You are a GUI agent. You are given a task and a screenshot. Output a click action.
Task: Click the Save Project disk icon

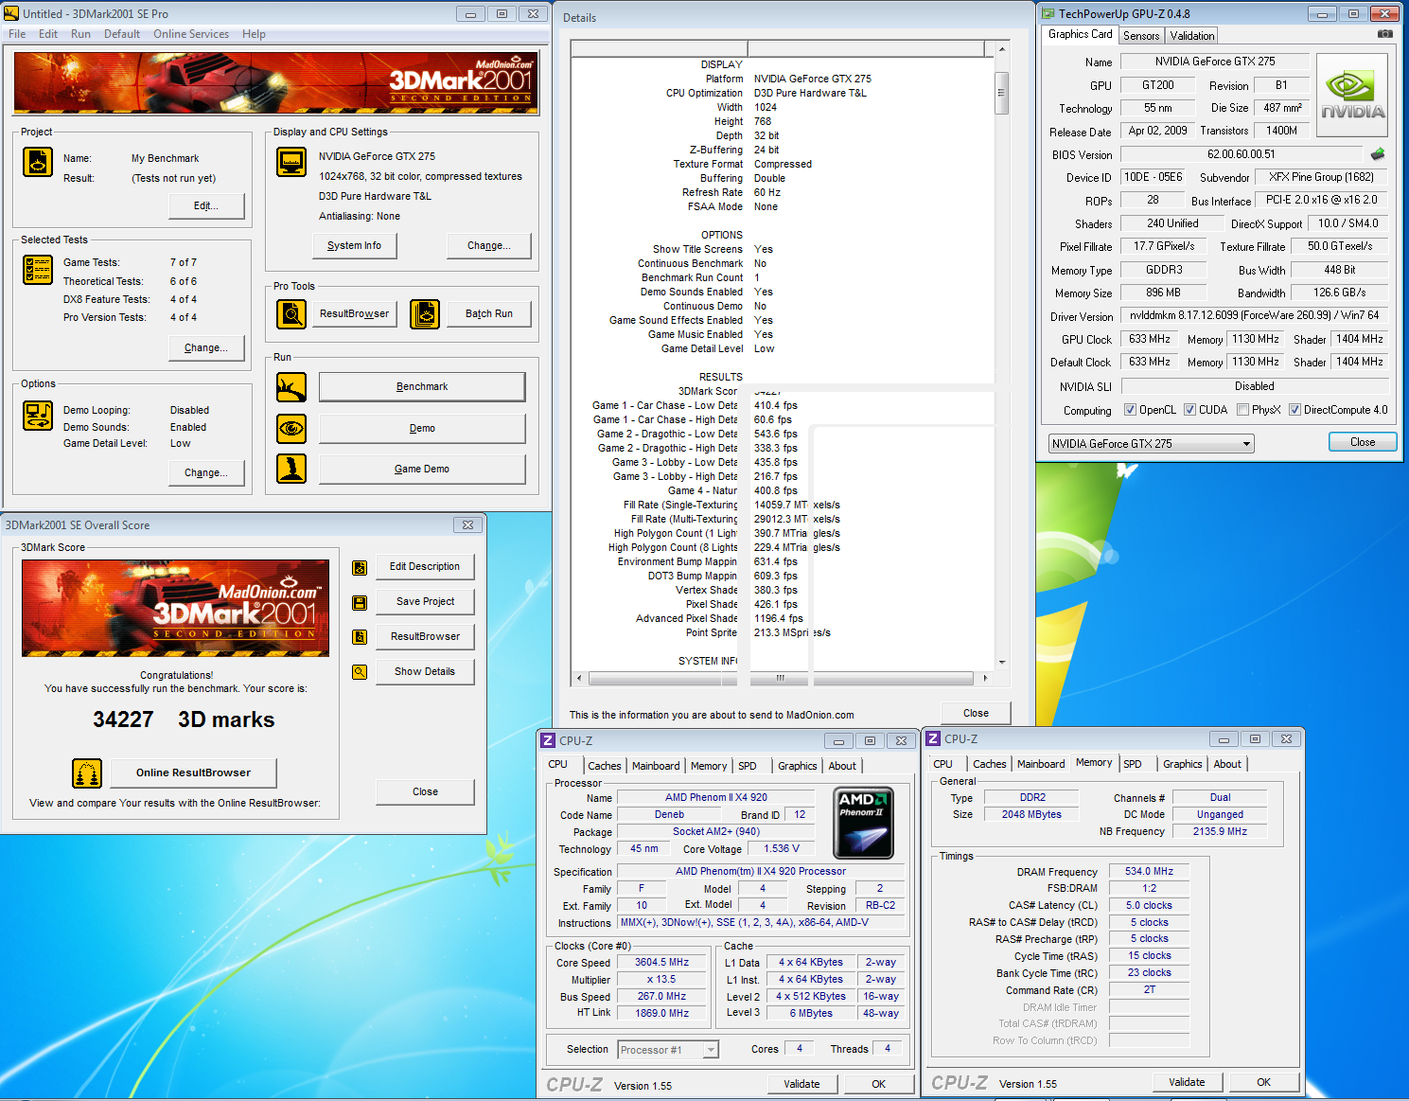[x=360, y=602]
